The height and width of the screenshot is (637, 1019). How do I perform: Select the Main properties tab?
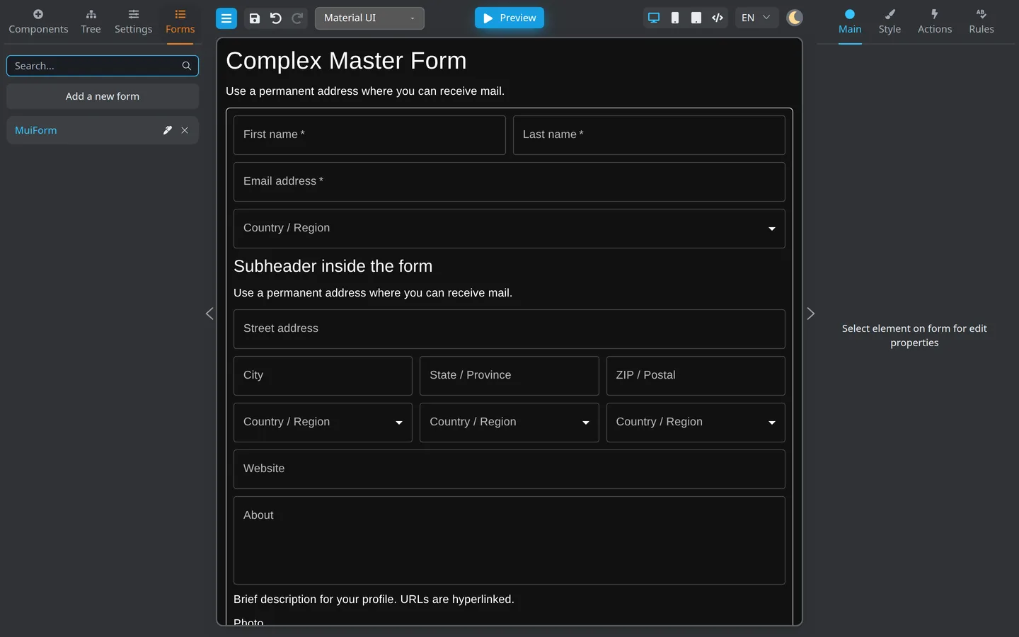tap(850, 22)
